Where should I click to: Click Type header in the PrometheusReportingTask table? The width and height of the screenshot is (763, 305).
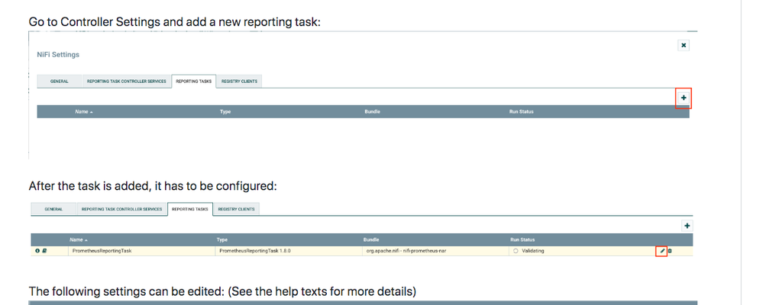pos(222,240)
